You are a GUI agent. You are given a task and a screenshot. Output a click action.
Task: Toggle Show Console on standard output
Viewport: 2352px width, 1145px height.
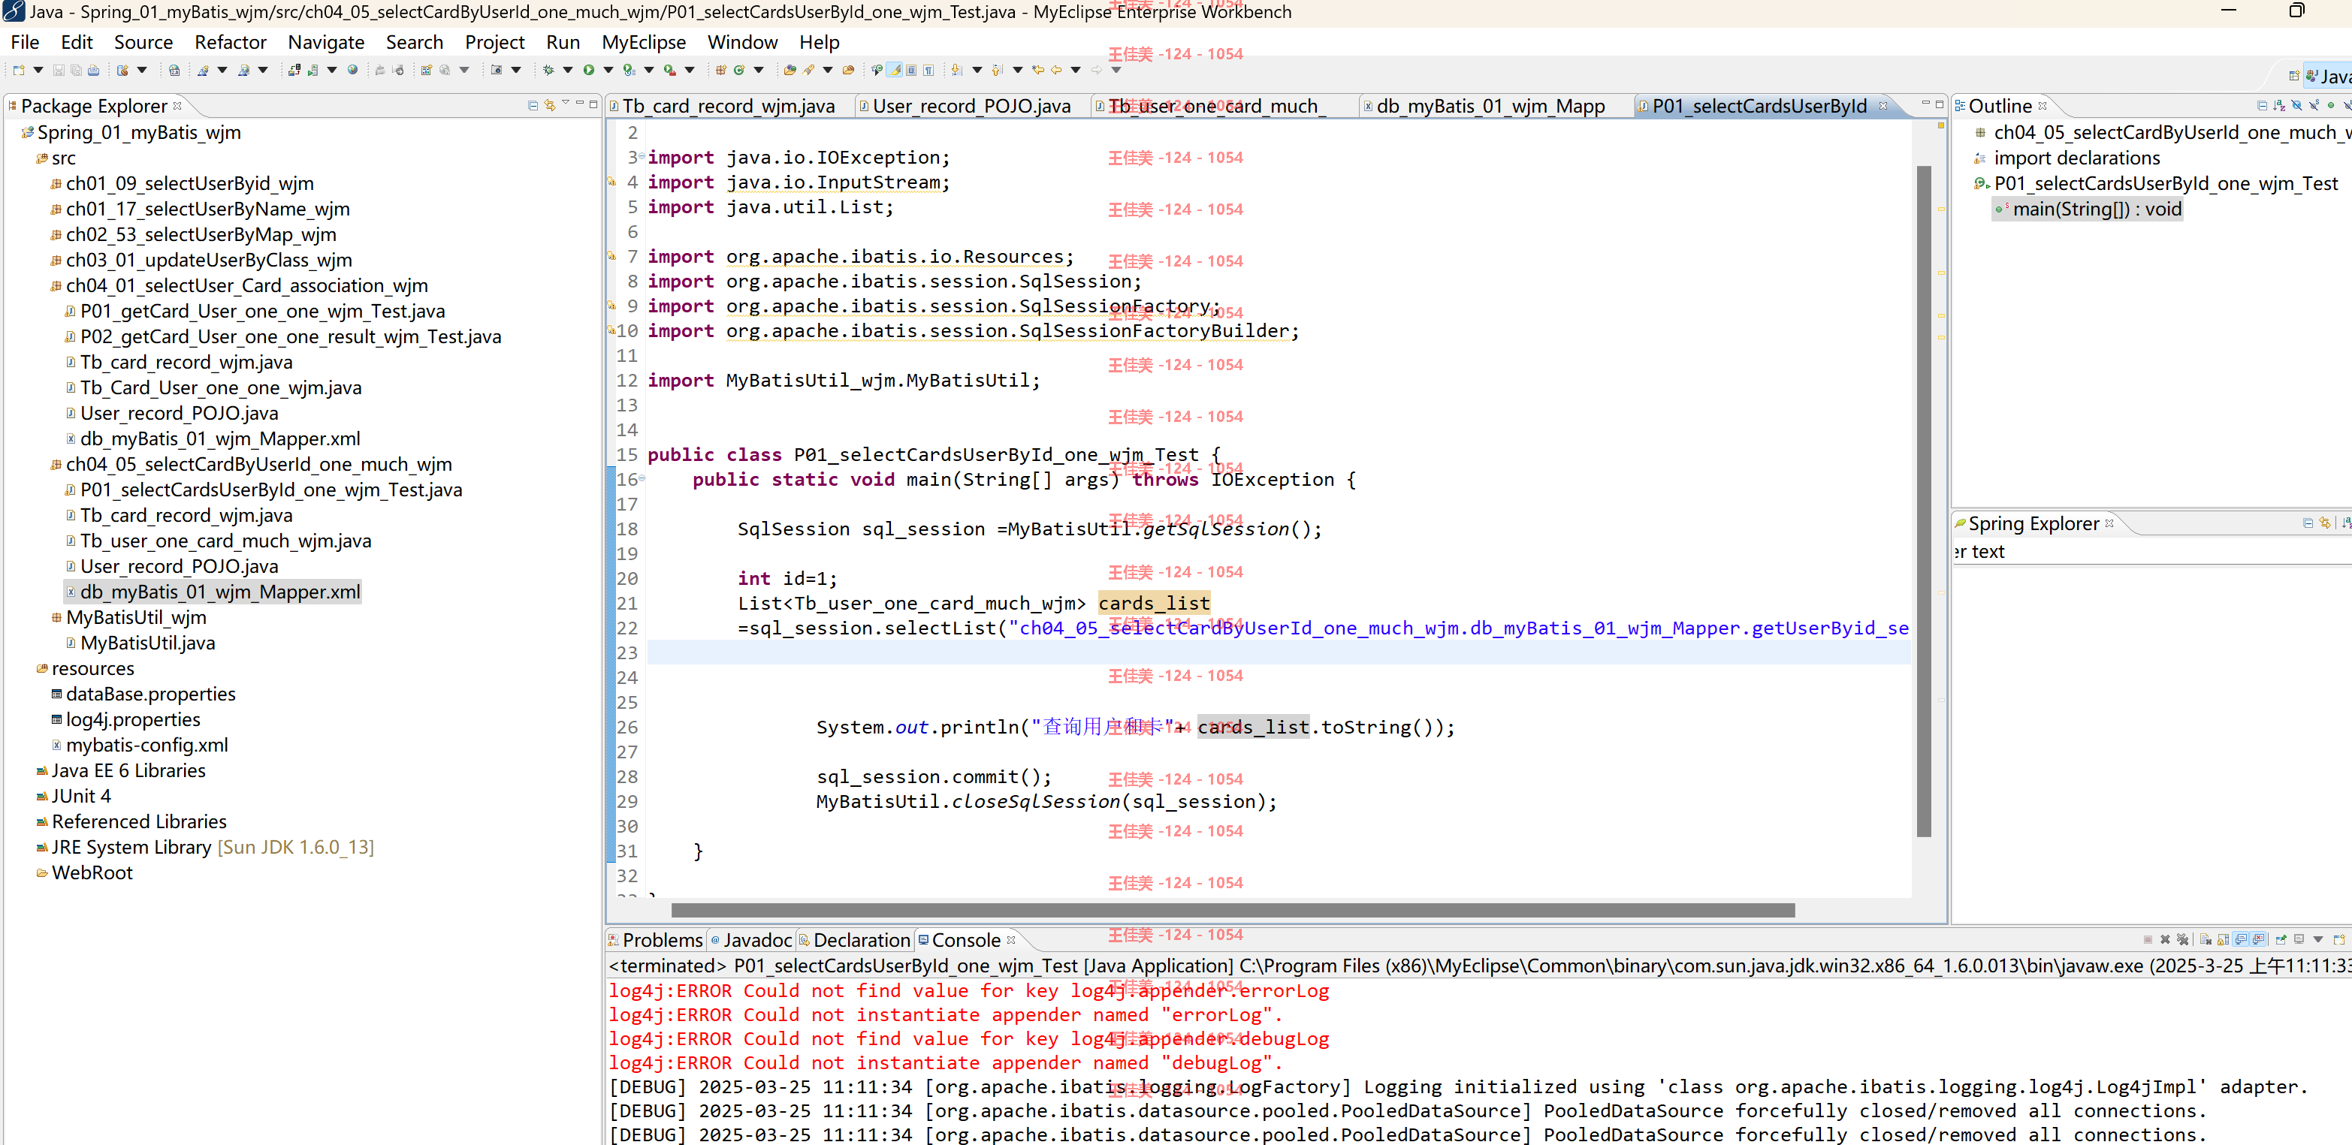click(x=2241, y=940)
